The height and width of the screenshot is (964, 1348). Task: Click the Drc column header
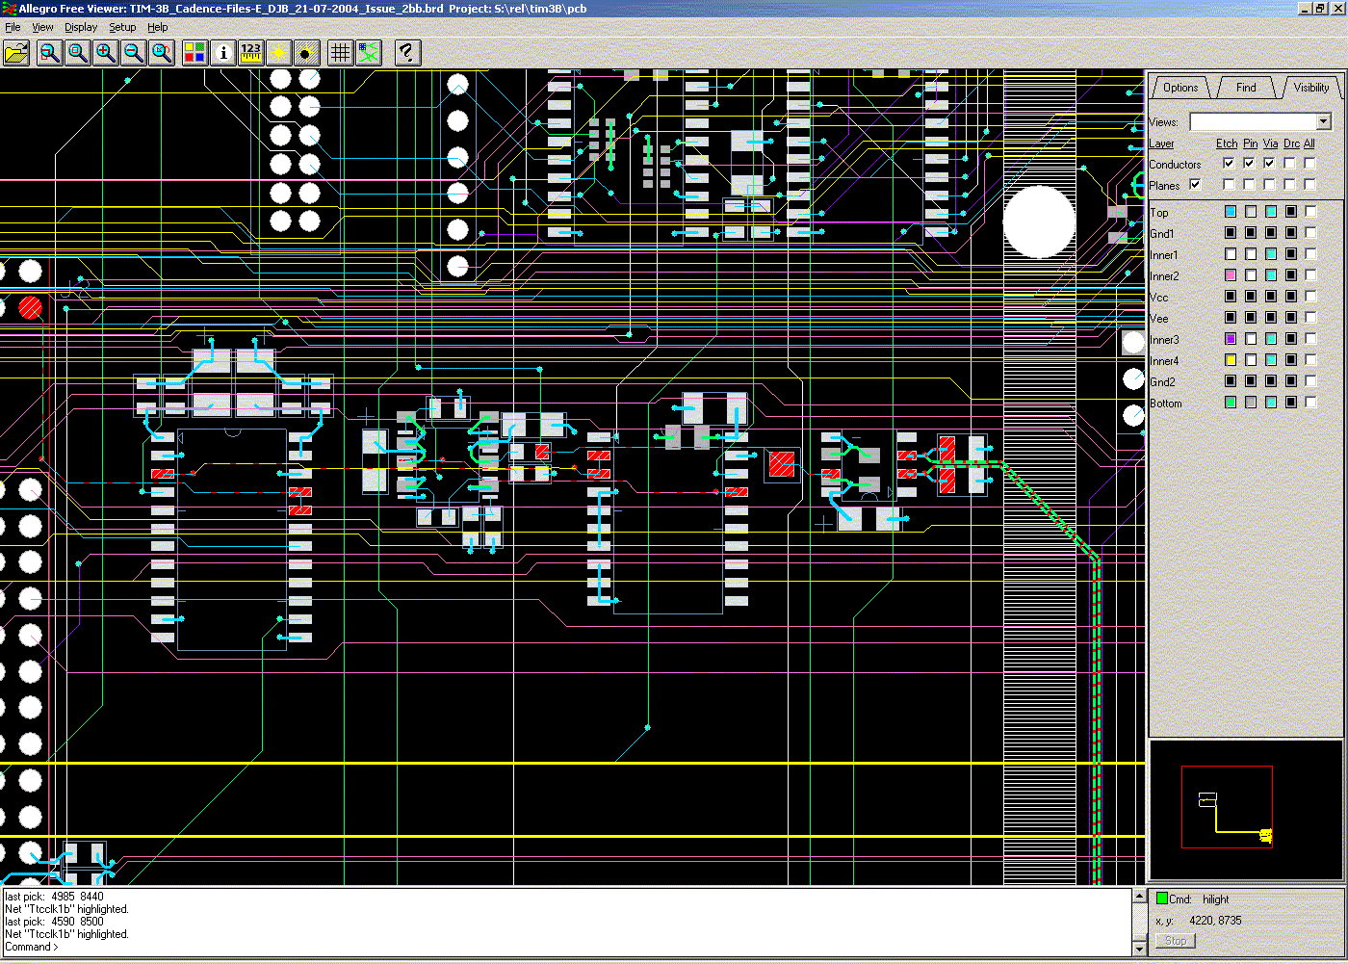click(1291, 143)
